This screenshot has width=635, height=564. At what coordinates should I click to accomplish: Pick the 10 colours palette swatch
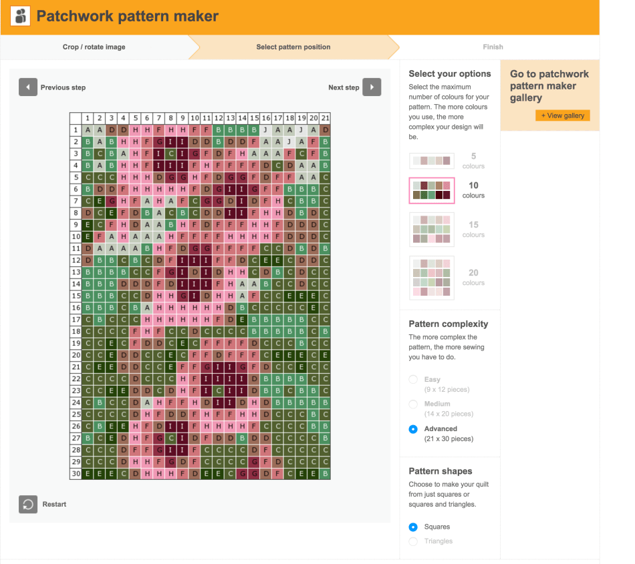[x=432, y=190]
